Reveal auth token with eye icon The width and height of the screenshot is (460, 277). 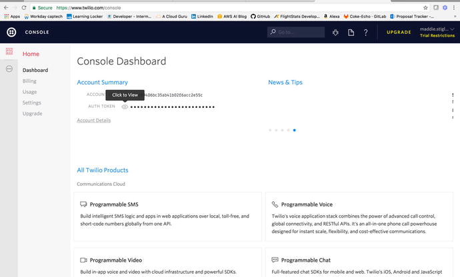tap(125, 107)
